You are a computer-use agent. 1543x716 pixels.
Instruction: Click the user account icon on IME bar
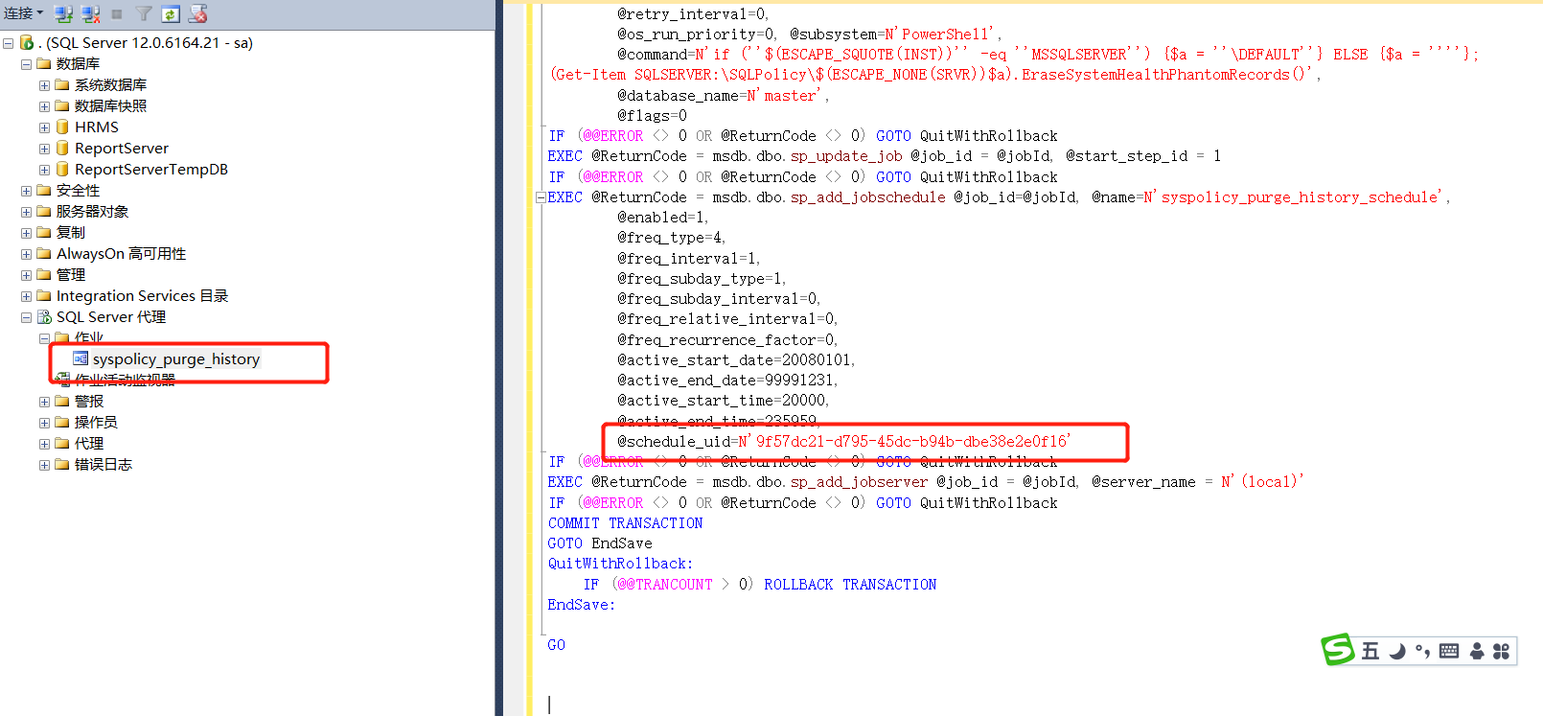1477,652
